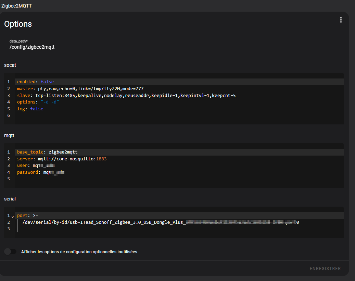Collapse the serial port YAML fold arrow
The width and height of the screenshot is (355, 281).
click(x=12, y=217)
